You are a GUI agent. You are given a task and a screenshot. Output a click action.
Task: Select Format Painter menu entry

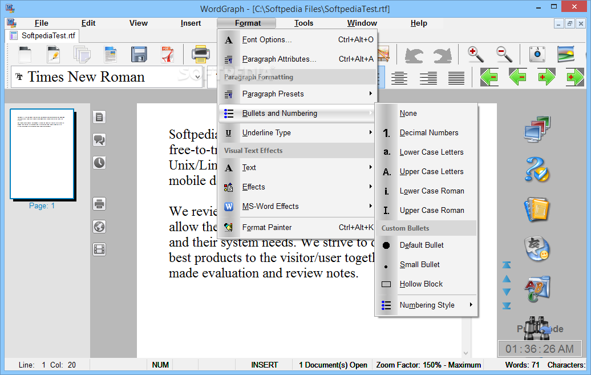pyautogui.click(x=297, y=228)
